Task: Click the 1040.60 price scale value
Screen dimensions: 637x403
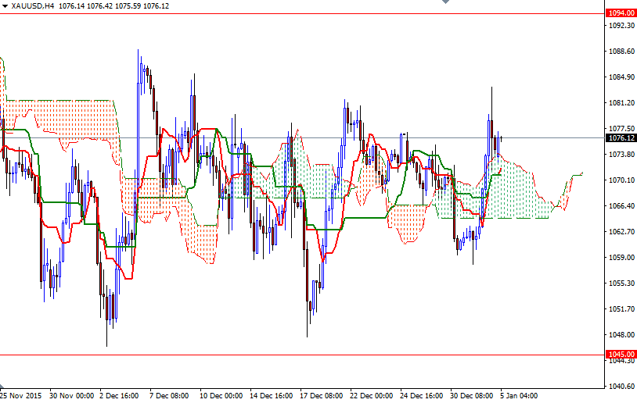Action: point(621,386)
